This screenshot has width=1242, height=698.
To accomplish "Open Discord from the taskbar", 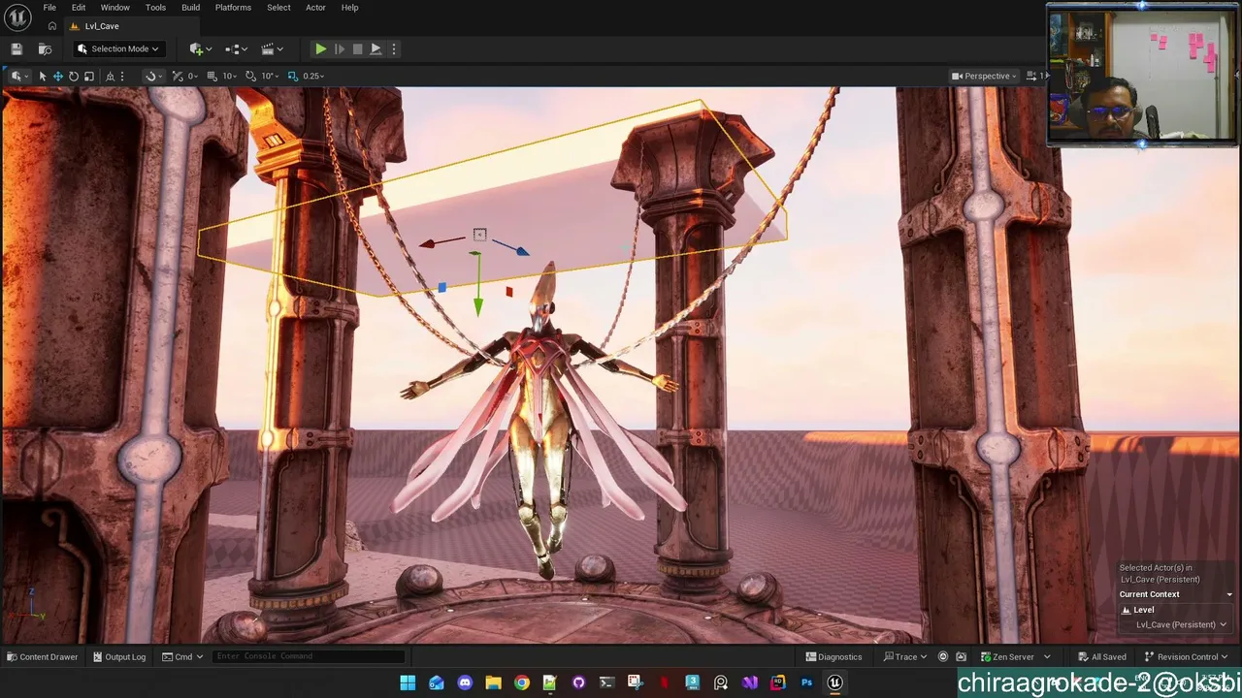I will coord(465,682).
